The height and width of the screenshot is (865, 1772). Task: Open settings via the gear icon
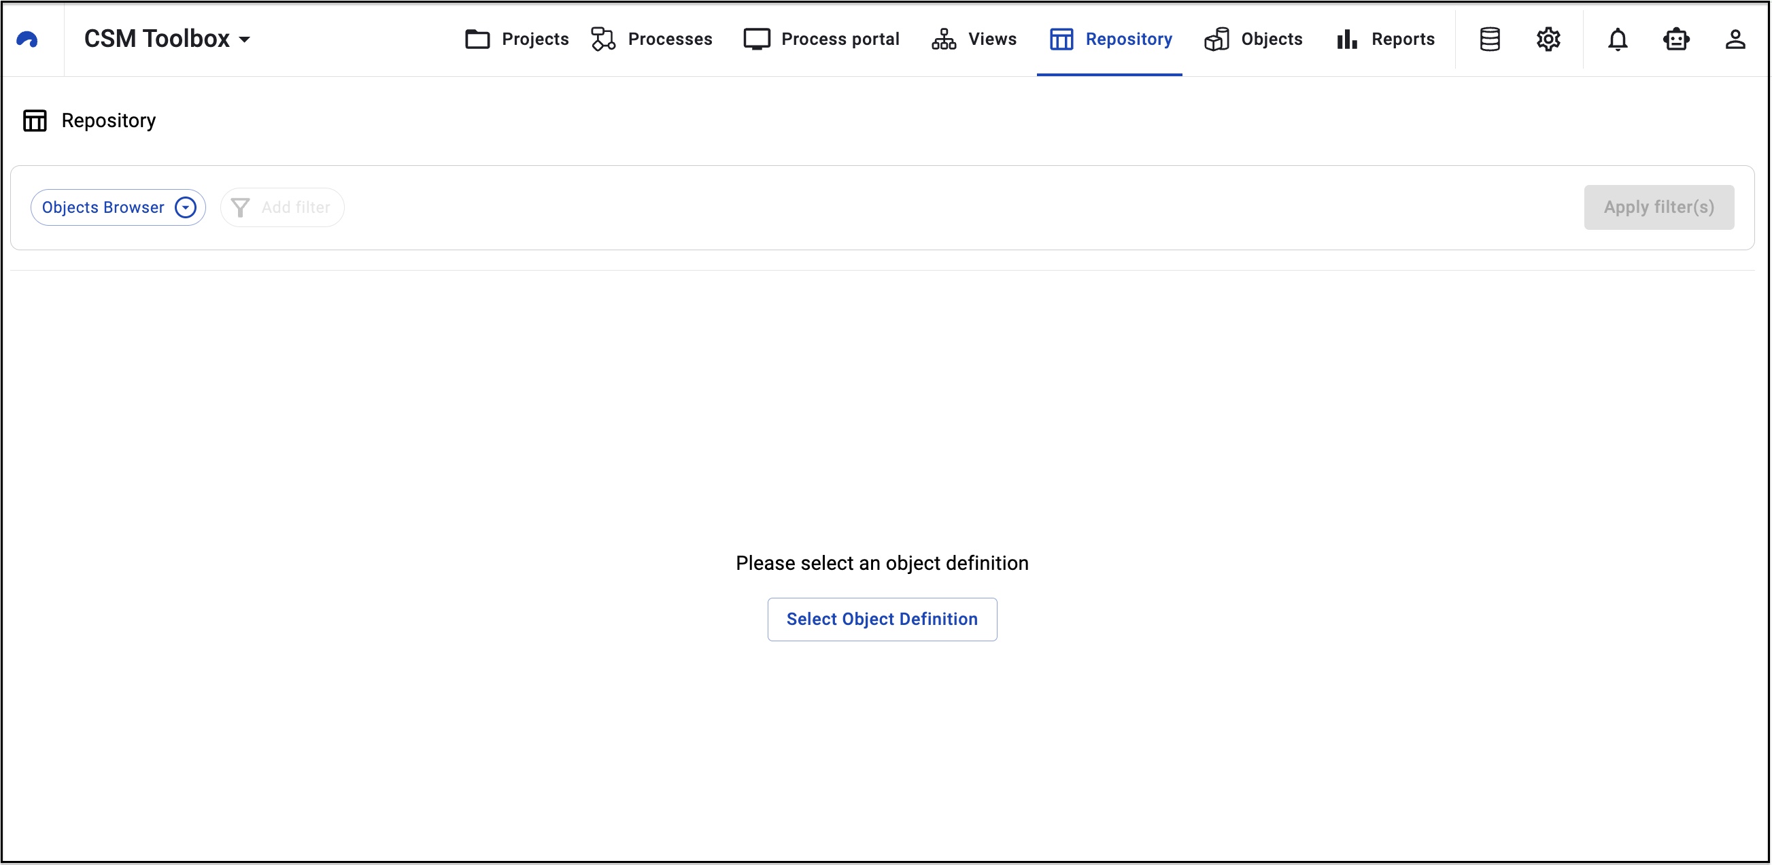1548,39
